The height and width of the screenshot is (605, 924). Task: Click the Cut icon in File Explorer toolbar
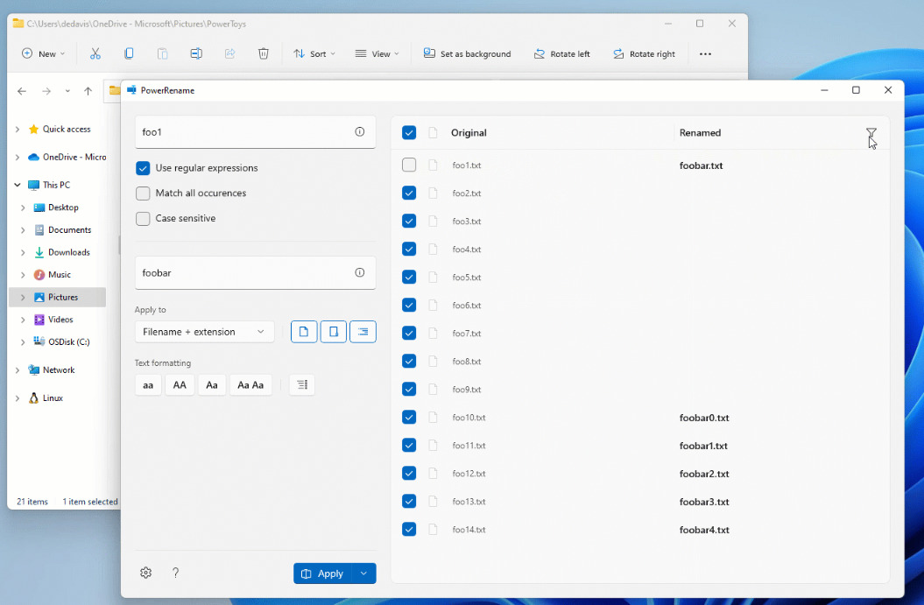tap(95, 53)
